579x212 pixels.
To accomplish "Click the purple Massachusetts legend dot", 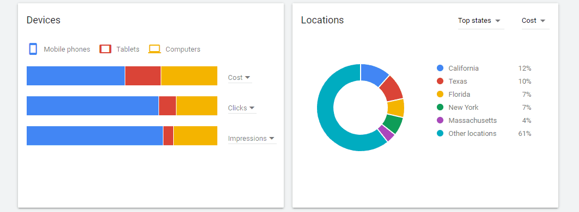I will point(440,120).
